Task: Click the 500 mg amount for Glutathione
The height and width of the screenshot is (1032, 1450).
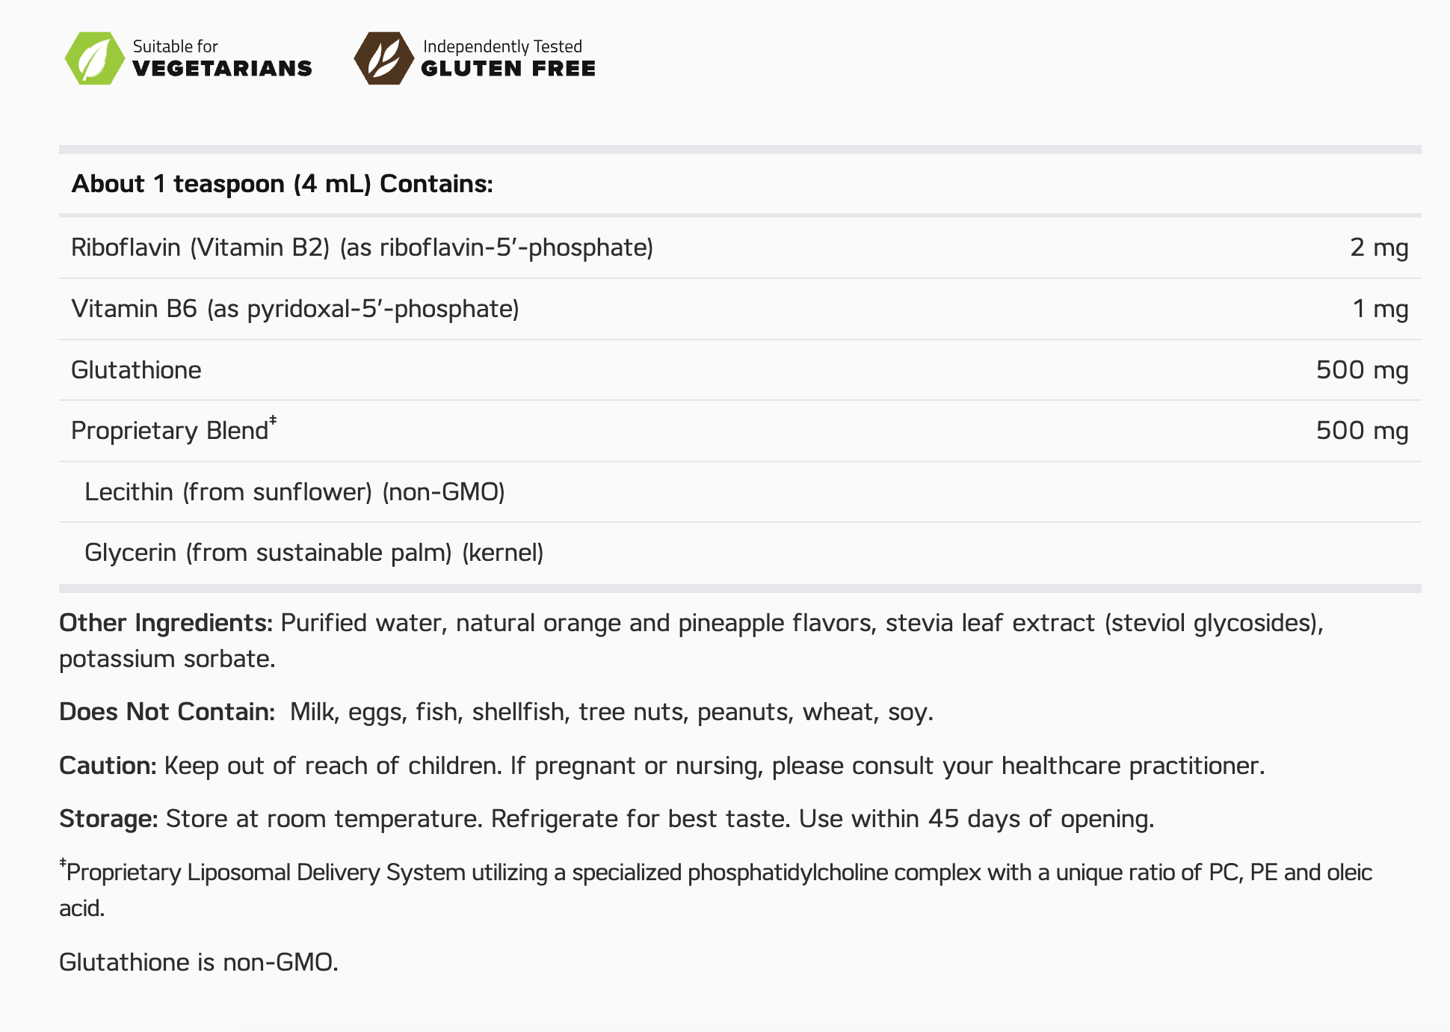Action: (1362, 370)
